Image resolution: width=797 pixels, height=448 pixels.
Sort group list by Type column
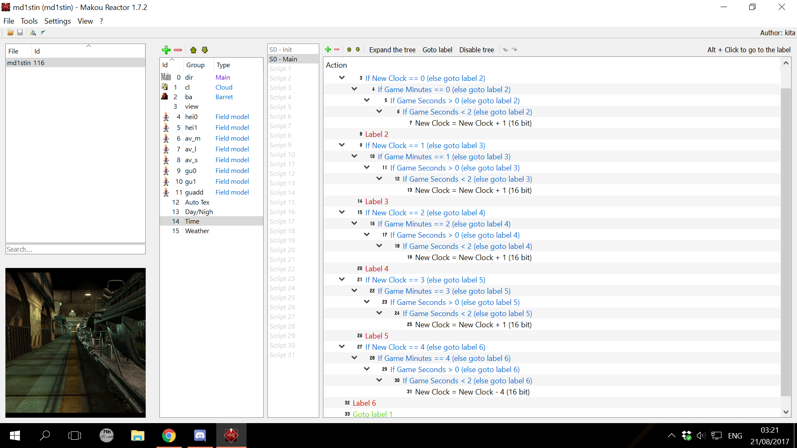[238, 65]
